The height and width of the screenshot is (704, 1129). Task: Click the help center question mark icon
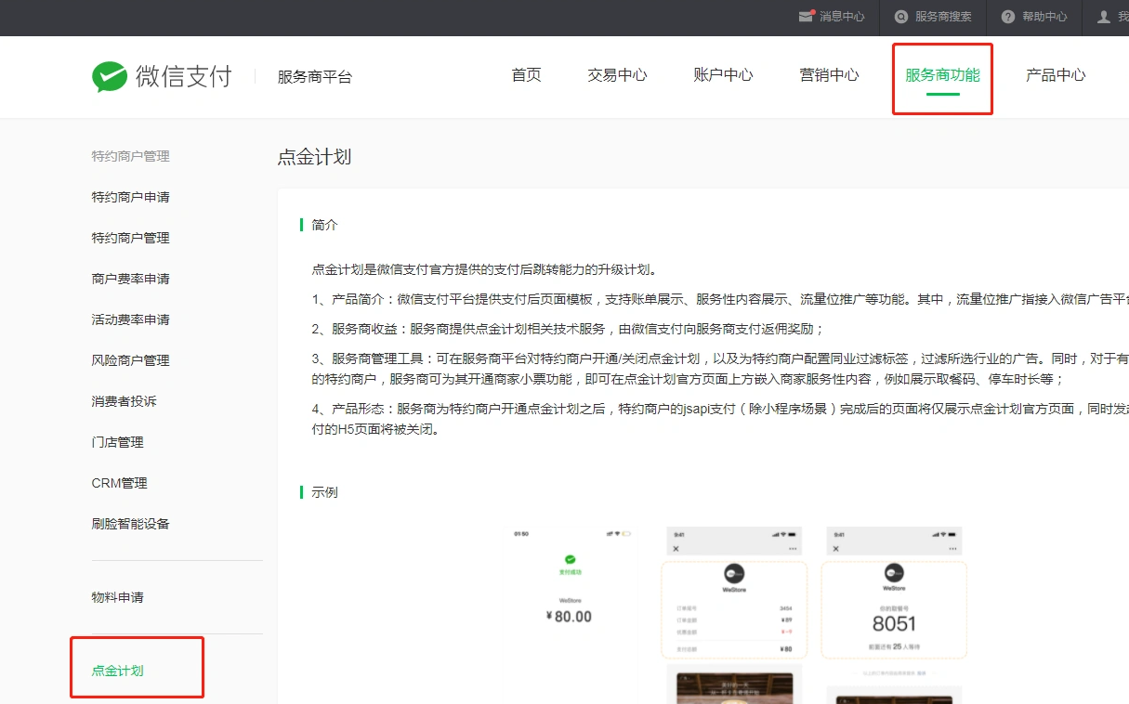[1007, 17]
